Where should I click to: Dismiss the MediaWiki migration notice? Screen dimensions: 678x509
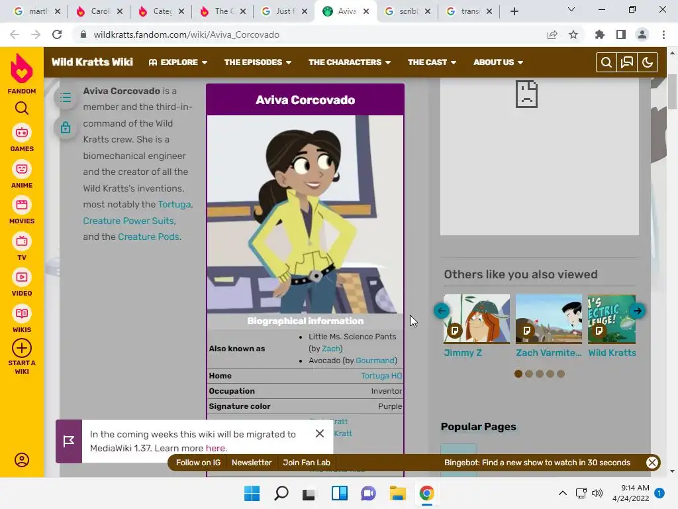coord(320,433)
